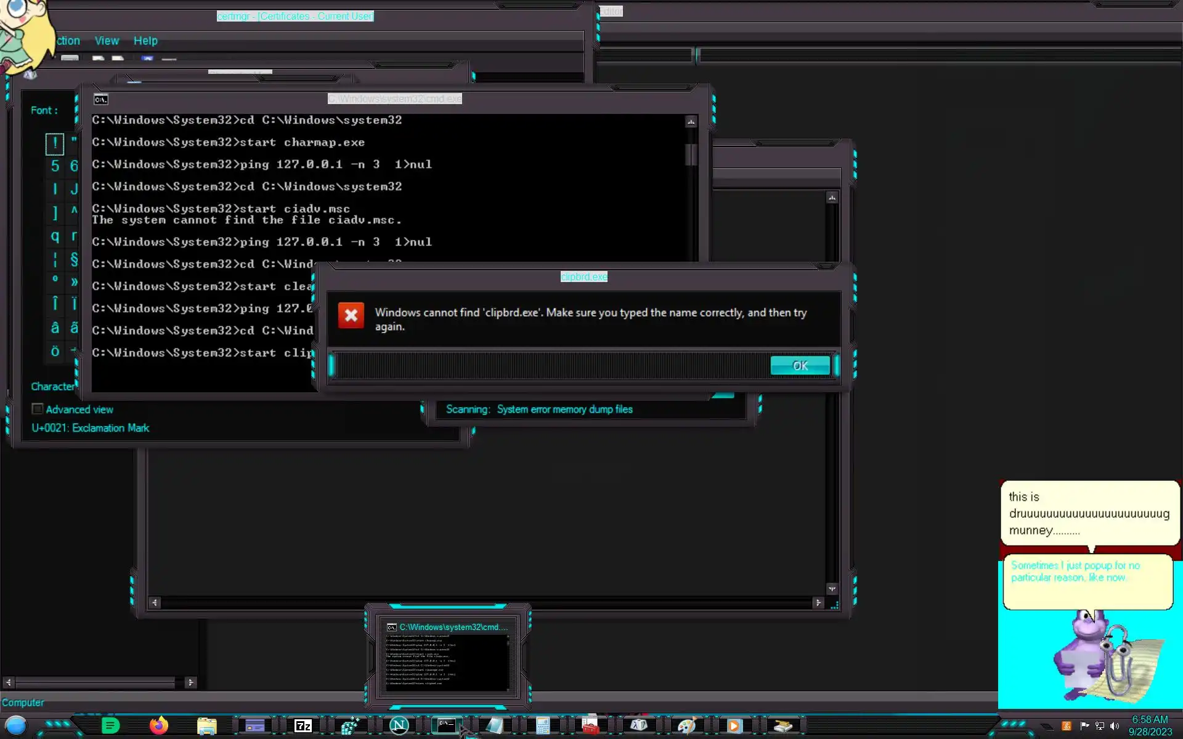Select the exclamation mark character in Character Map
Image resolution: width=1183 pixels, height=739 pixels.
pos(55,143)
